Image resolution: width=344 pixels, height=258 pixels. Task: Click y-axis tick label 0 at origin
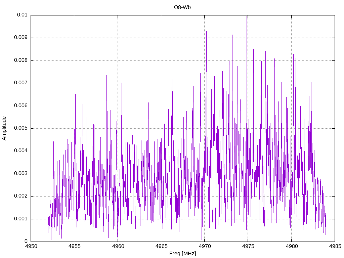[26, 242]
